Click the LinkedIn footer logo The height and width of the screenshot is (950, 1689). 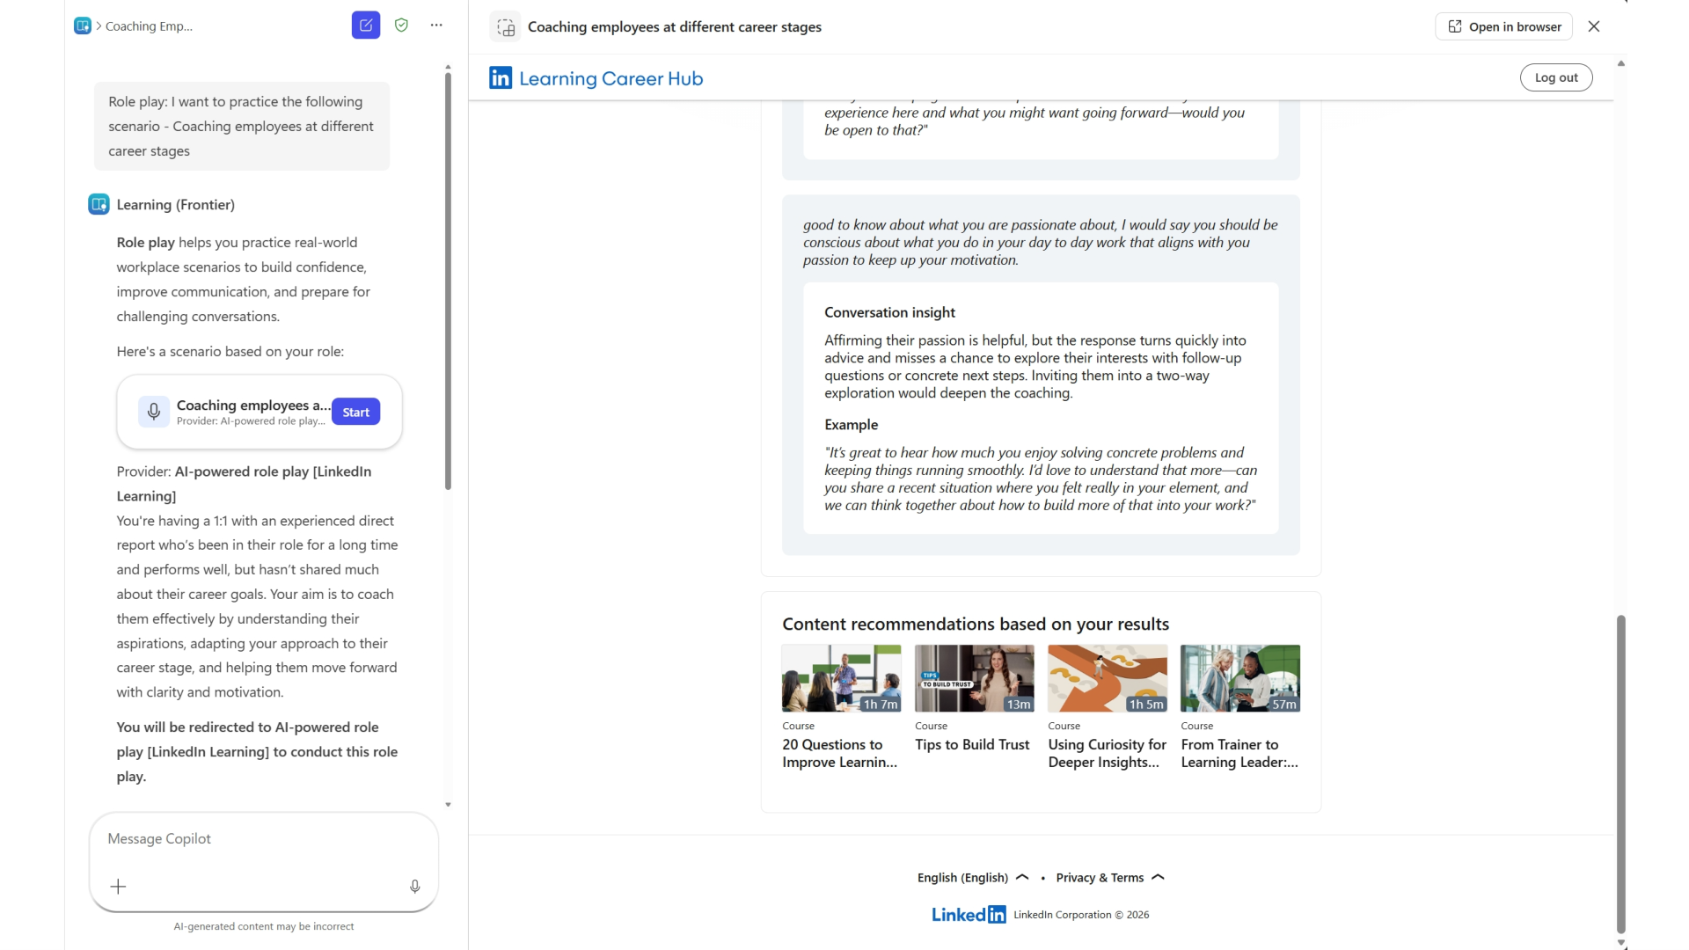[x=969, y=915]
